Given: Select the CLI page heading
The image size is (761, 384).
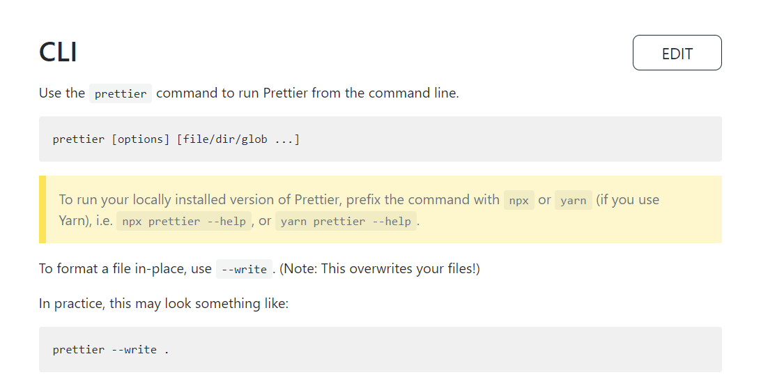Looking at the screenshot, I should [58, 52].
